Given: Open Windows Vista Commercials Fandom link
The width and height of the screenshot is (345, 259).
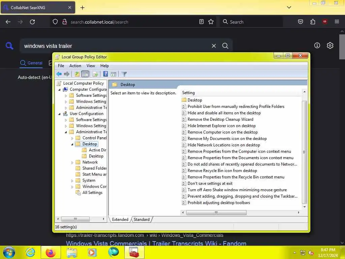Looking at the screenshot, I should 156,243.
